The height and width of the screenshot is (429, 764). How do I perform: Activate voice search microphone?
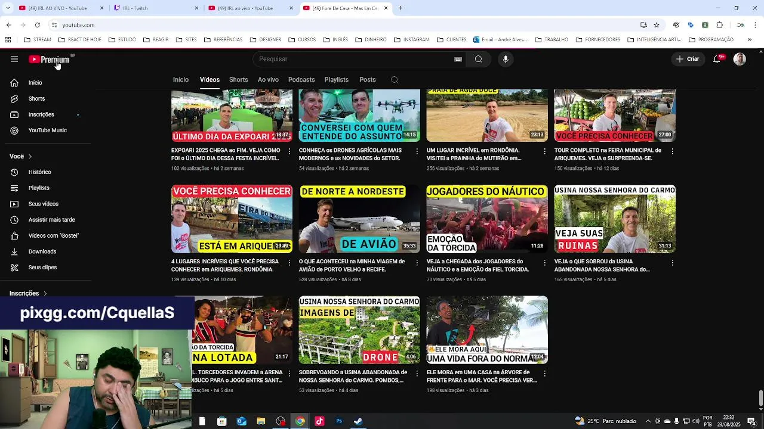[x=506, y=59]
